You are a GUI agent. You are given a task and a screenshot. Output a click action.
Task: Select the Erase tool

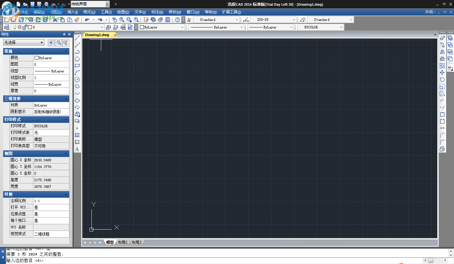442,38
